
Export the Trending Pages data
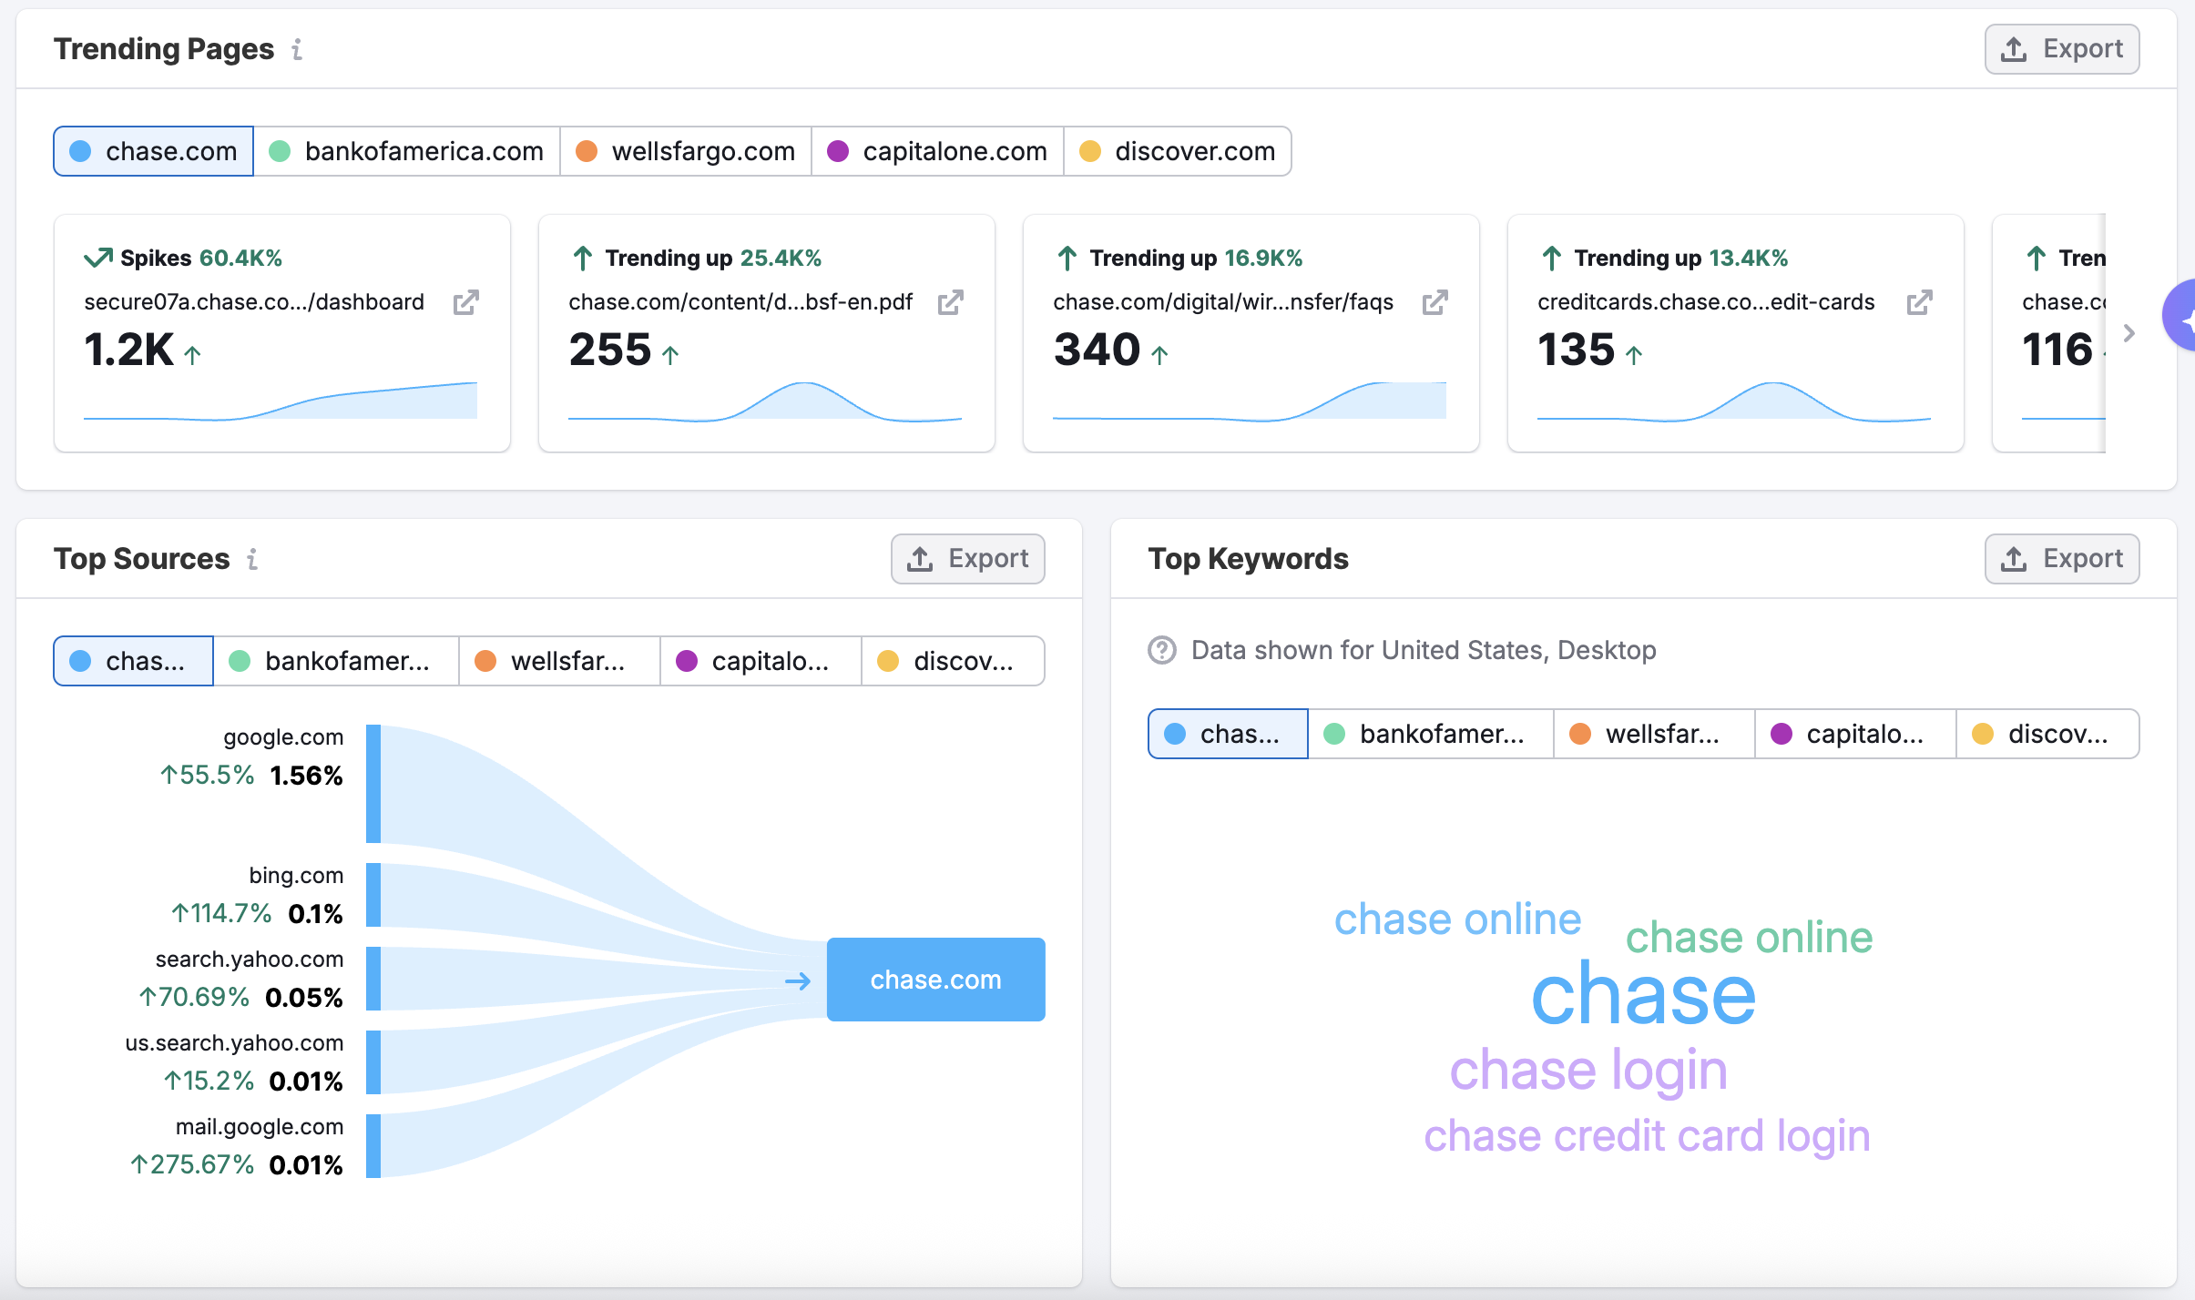2061,49
